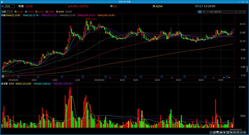The height and width of the screenshot is (135, 249).
Task: Click the yellow triangle event marker on timeline
Action: pyautogui.click(x=229, y=77)
